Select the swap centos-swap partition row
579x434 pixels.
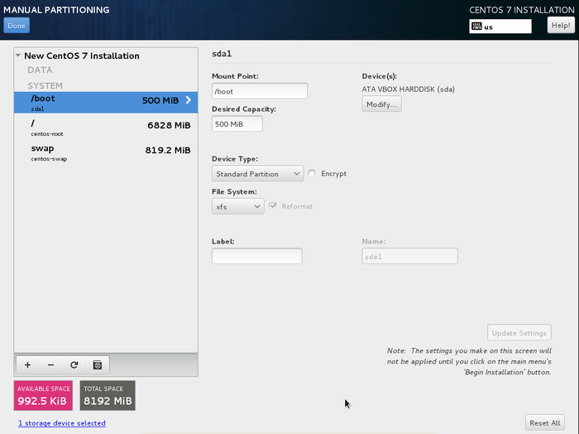point(106,152)
